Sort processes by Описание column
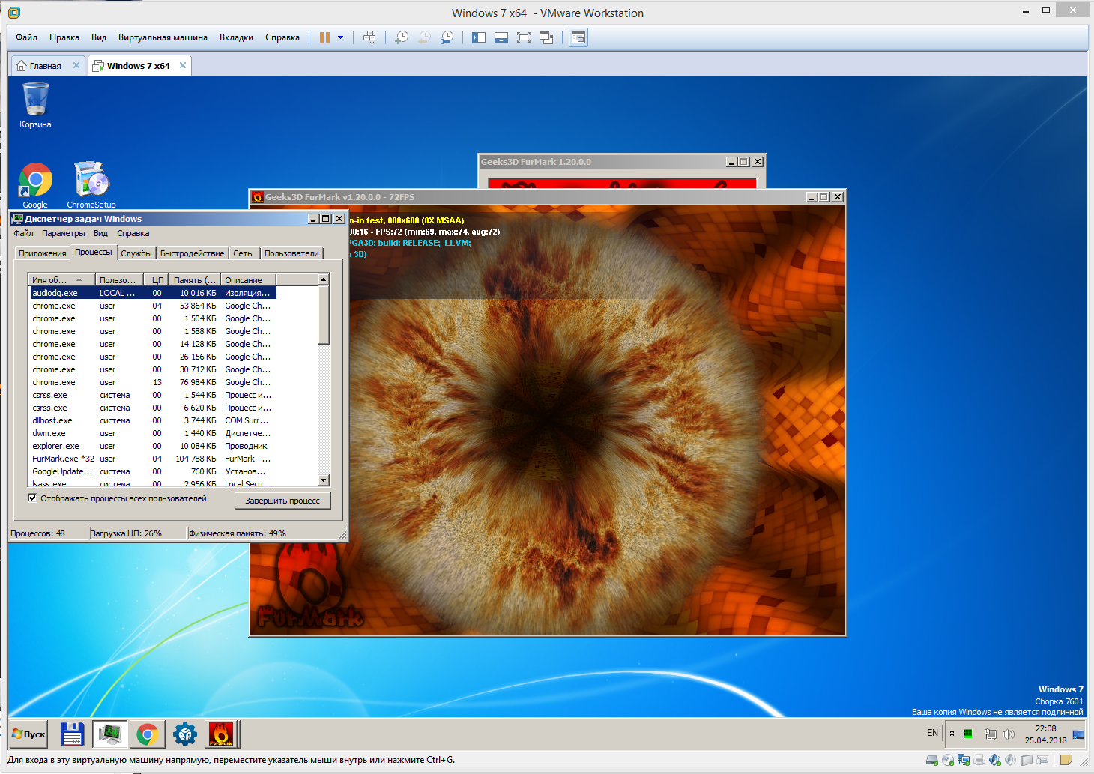Image resolution: width=1094 pixels, height=774 pixels. pos(248,279)
